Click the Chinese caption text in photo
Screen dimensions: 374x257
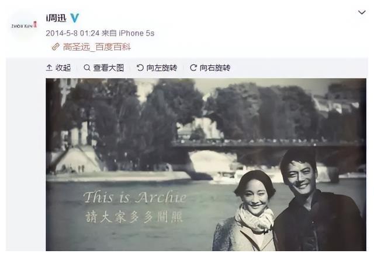(x=134, y=217)
